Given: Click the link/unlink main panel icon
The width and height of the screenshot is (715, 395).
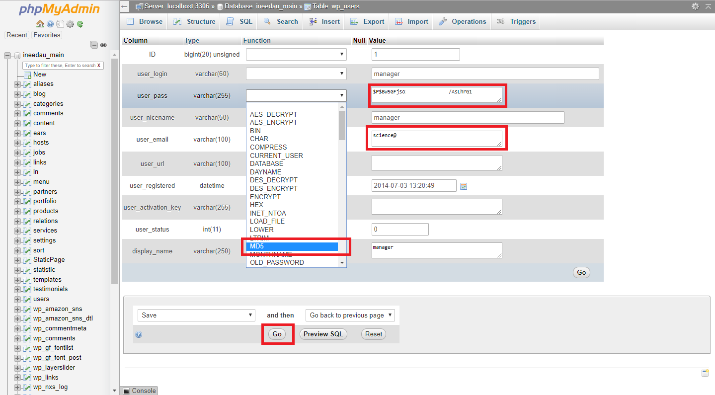Looking at the screenshot, I should coord(103,45).
